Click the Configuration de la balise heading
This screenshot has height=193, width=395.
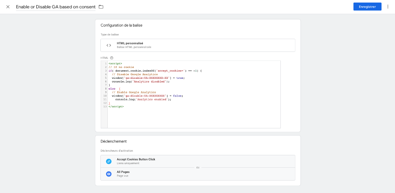(121, 25)
